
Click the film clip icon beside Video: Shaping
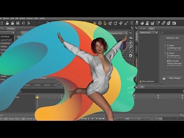(x=164, y=78)
